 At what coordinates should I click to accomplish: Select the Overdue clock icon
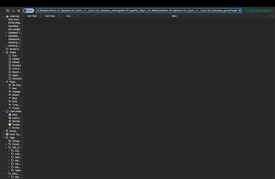pyautogui.click(x=10, y=79)
